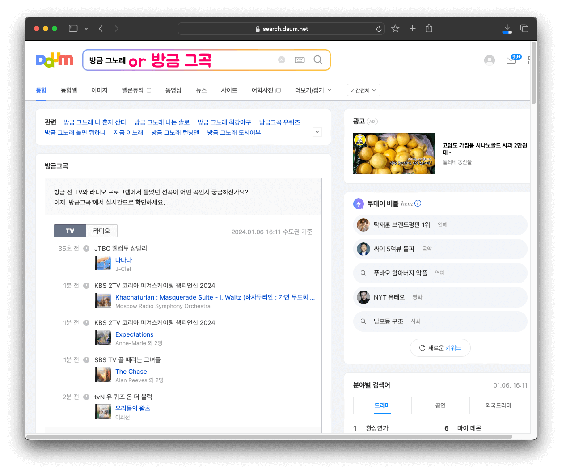Screen dimensions: 562x473
Task: Click the yellow apples ad thumbnail
Action: [x=394, y=154]
